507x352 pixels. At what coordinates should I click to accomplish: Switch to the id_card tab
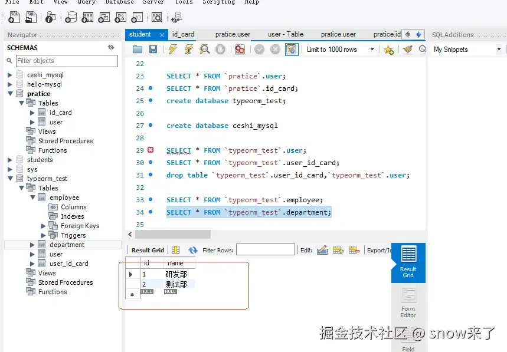183,34
